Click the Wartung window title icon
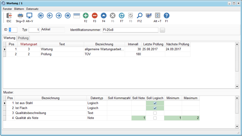 3,3
